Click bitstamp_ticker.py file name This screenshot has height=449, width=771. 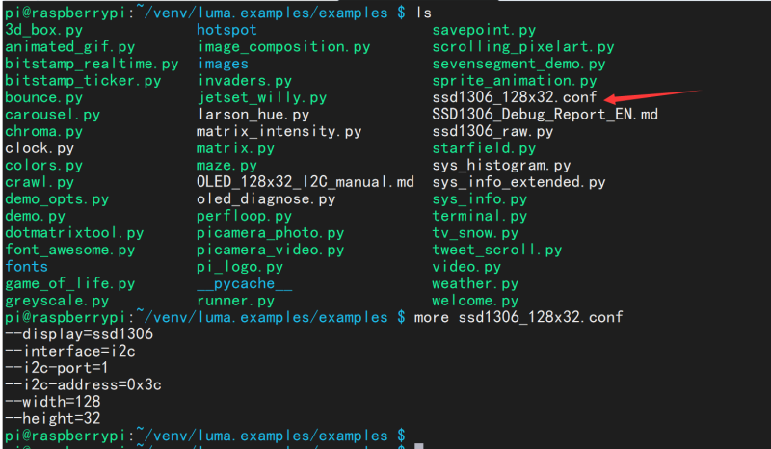tap(83, 81)
